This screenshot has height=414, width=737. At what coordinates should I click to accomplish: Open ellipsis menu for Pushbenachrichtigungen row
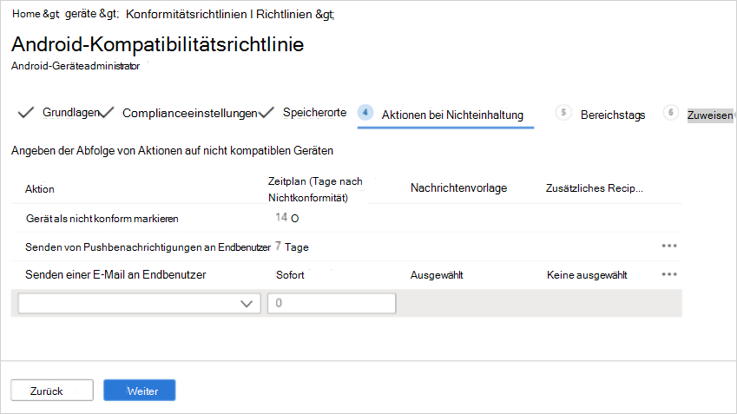point(668,246)
